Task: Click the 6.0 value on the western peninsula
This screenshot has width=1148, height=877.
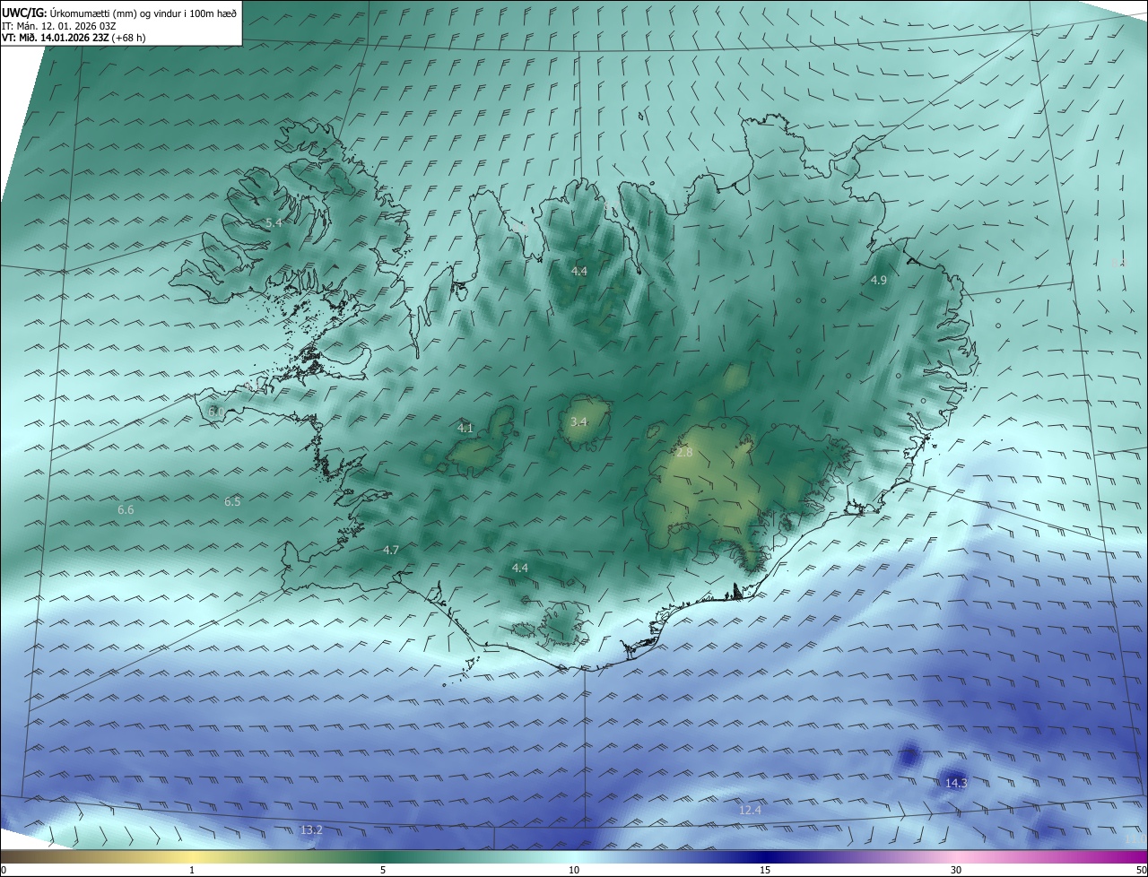Action: (216, 412)
